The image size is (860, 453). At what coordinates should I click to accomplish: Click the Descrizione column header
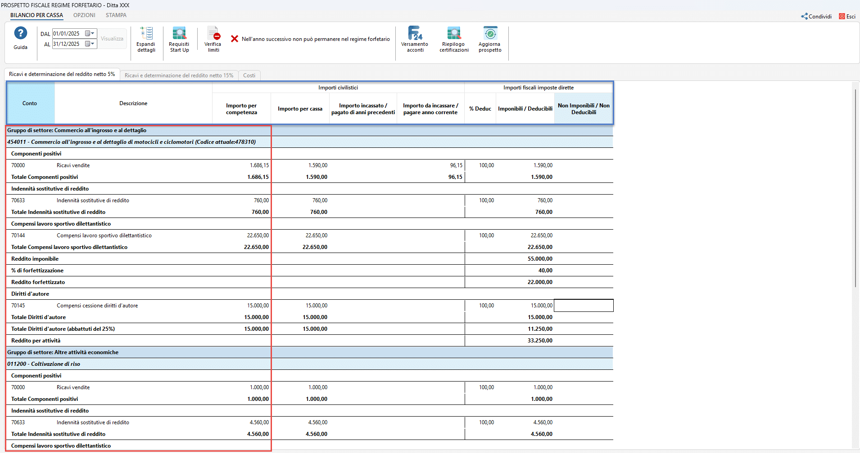tap(133, 103)
